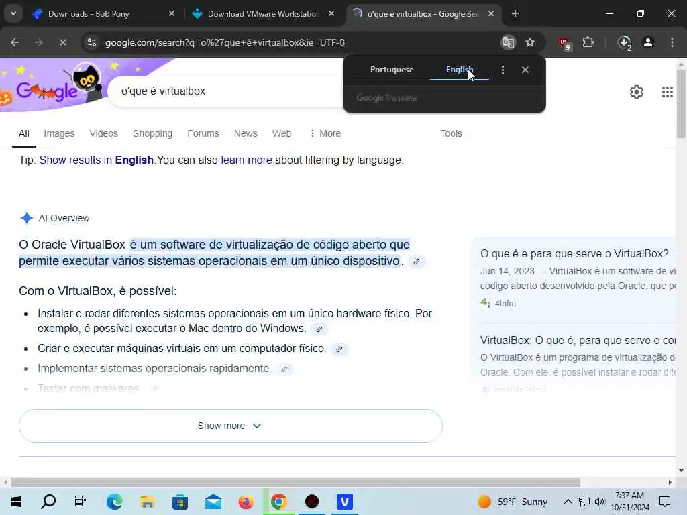Open Microsoft Store from taskbar
Viewport: 687px width, 515px height.
pyautogui.click(x=180, y=502)
